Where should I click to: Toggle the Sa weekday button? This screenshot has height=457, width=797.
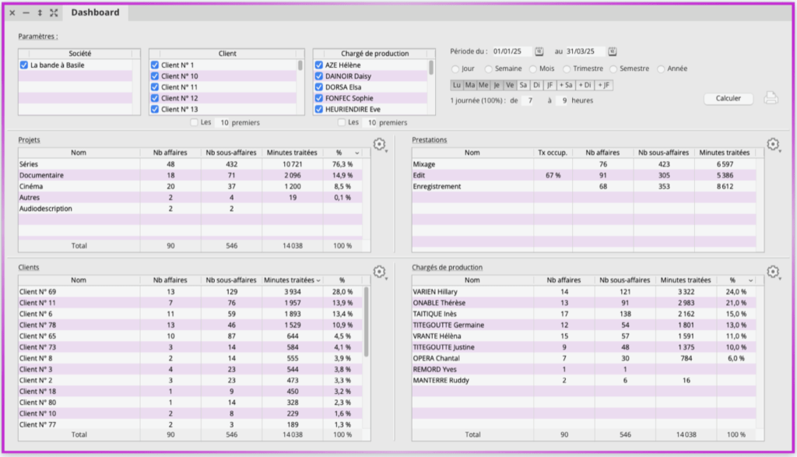[x=523, y=85]
